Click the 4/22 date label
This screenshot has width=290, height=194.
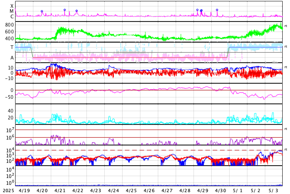pyautogui.click(x=78, y=191)
